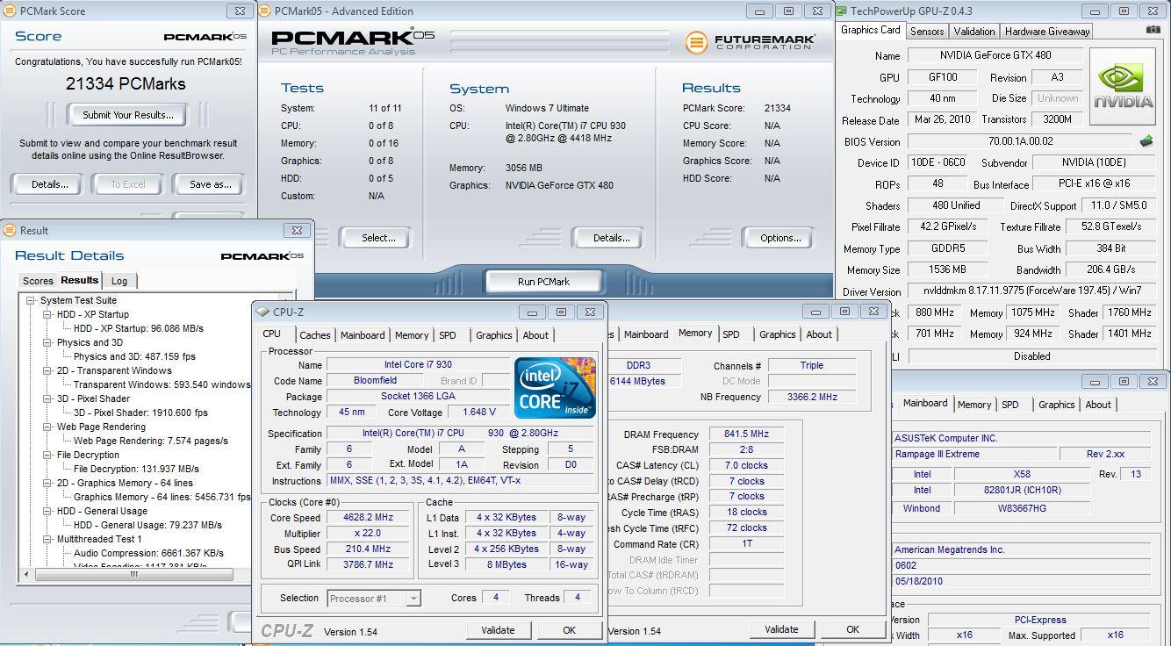Click Validate in the front CPU-Z window
1171x646 pixels.
(x=498, y=630)
